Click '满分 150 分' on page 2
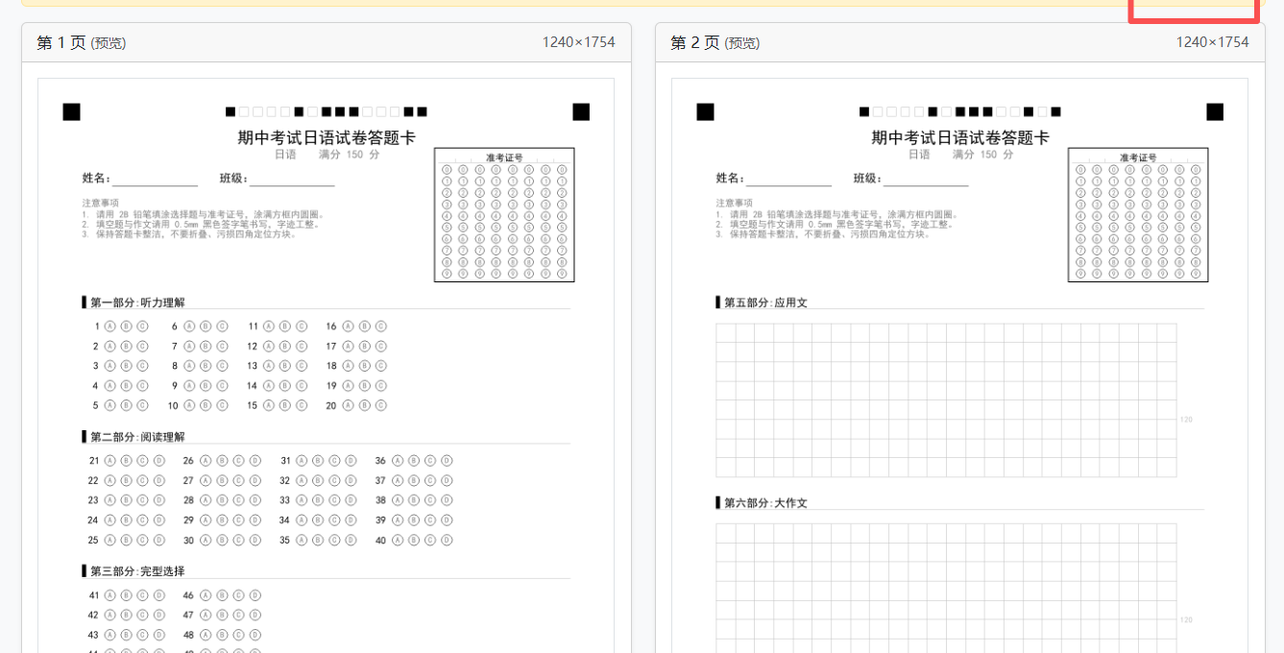This screenshot has height=653, width=1284. (x=983, y=155)
